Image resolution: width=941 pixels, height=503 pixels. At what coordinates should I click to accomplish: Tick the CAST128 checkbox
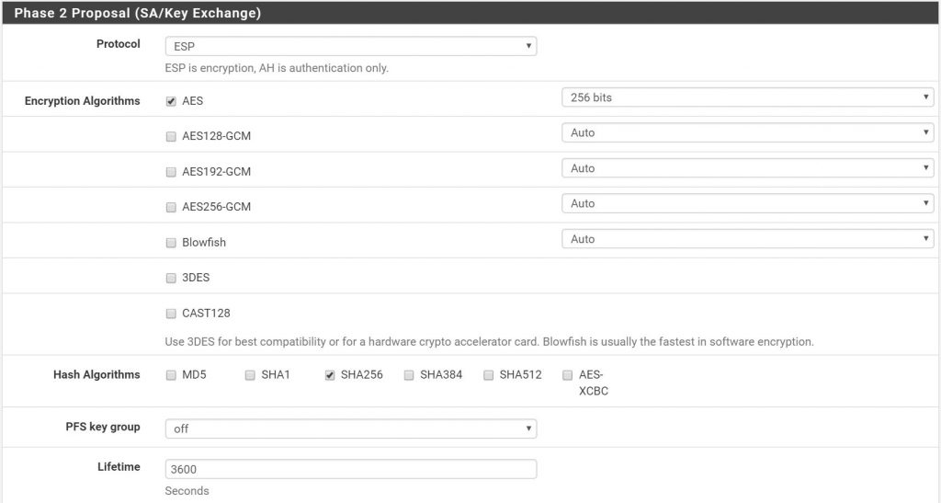[171, 314]
